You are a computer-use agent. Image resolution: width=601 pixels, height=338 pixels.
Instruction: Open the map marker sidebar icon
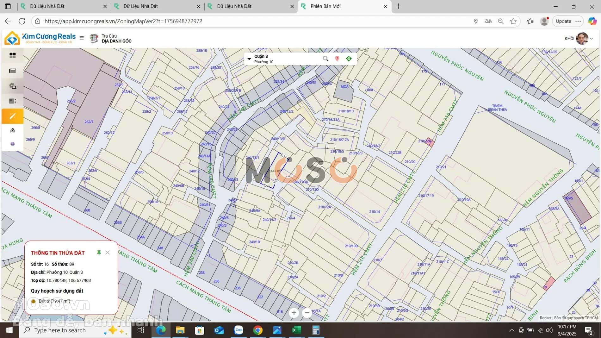[x=13, y=130]
